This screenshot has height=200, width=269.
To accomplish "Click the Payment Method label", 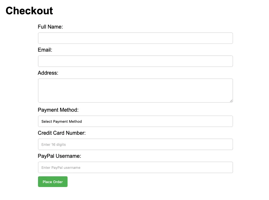I will [58, 110].
